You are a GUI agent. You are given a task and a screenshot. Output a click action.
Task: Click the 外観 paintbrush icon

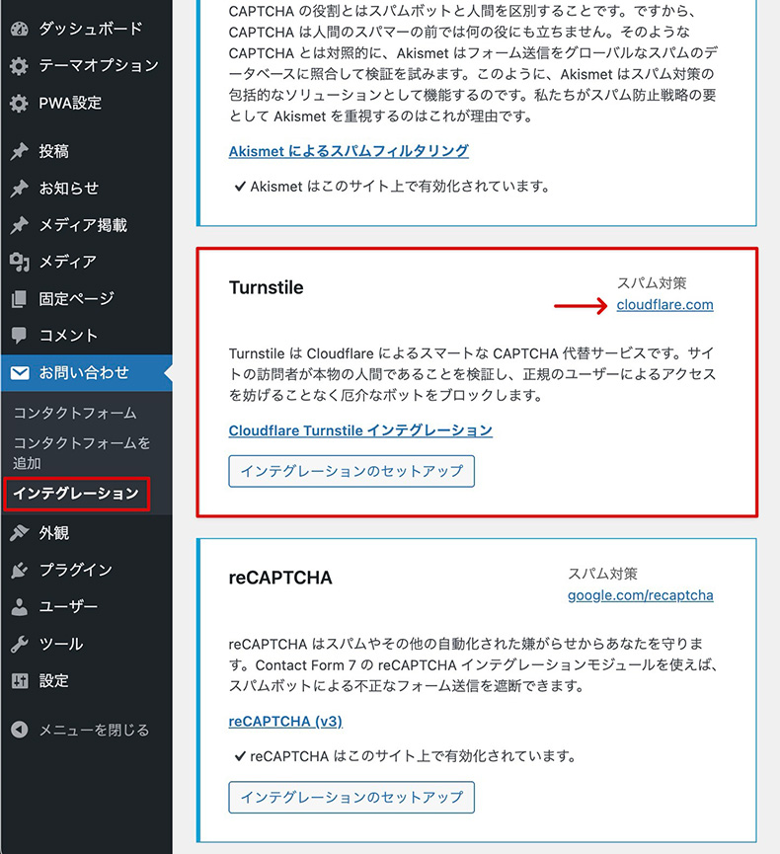[19, 533]
